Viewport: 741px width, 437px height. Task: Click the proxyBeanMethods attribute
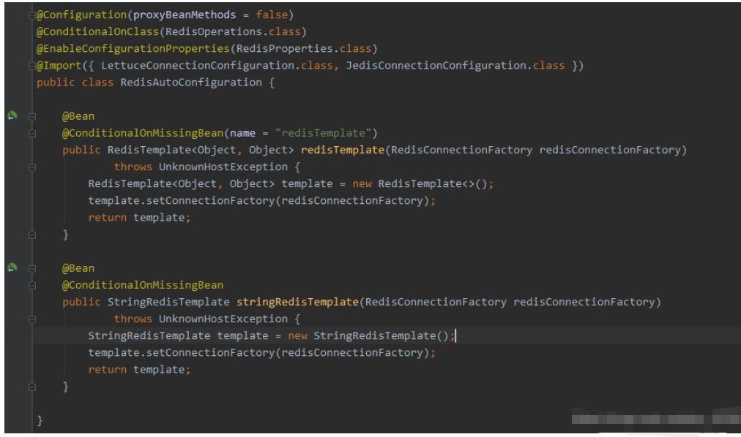tap(185, 15)
